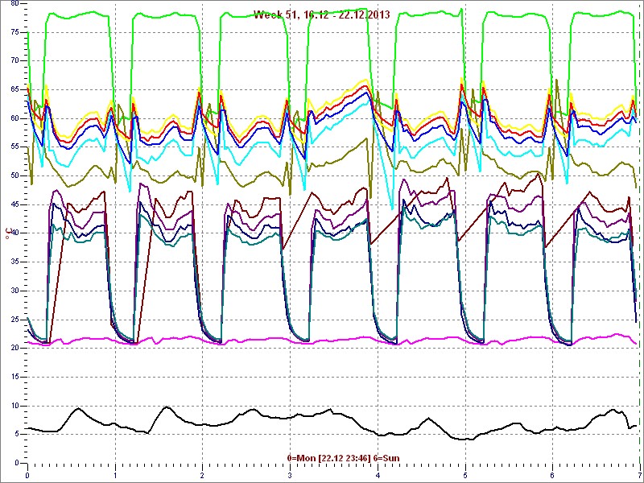Select the y-axis label 70
644x483 pixels.
pos(14,61)
